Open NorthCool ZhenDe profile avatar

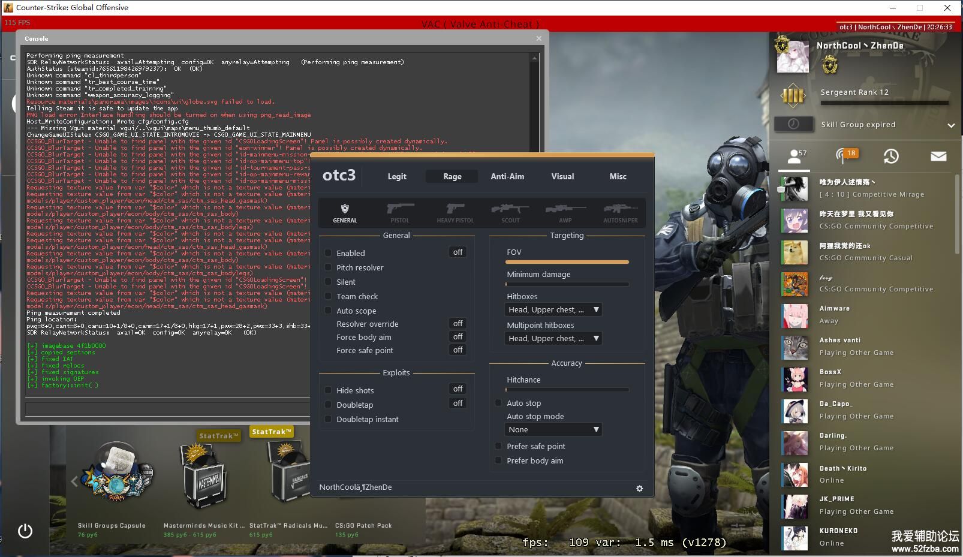(x=792, y=56)
